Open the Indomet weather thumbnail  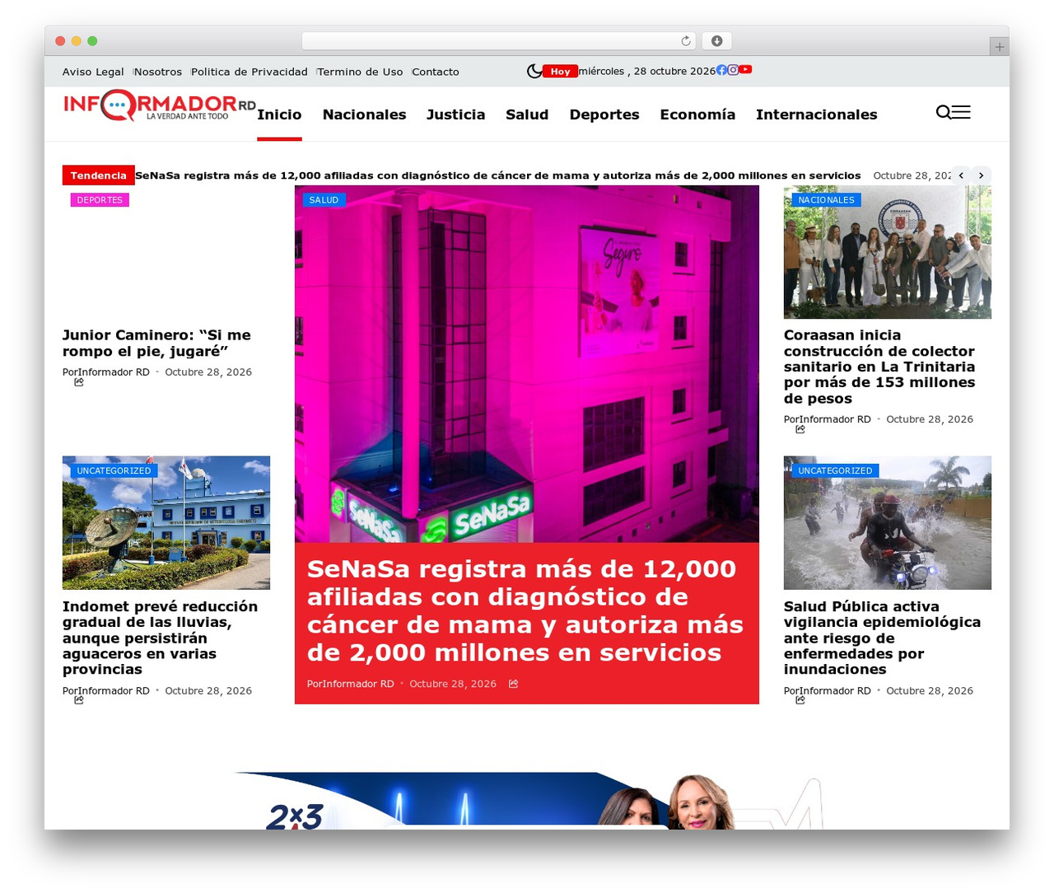166,522
